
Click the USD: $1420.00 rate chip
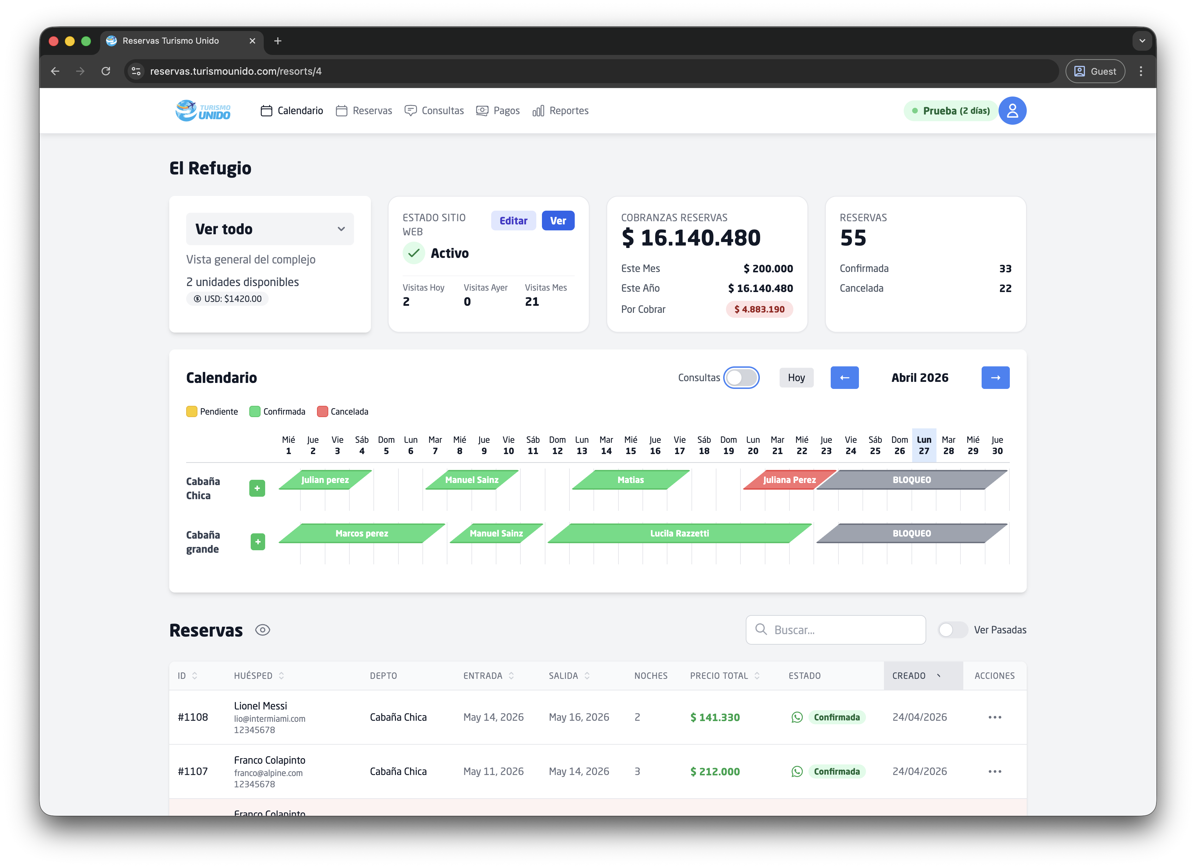point(227,299)
